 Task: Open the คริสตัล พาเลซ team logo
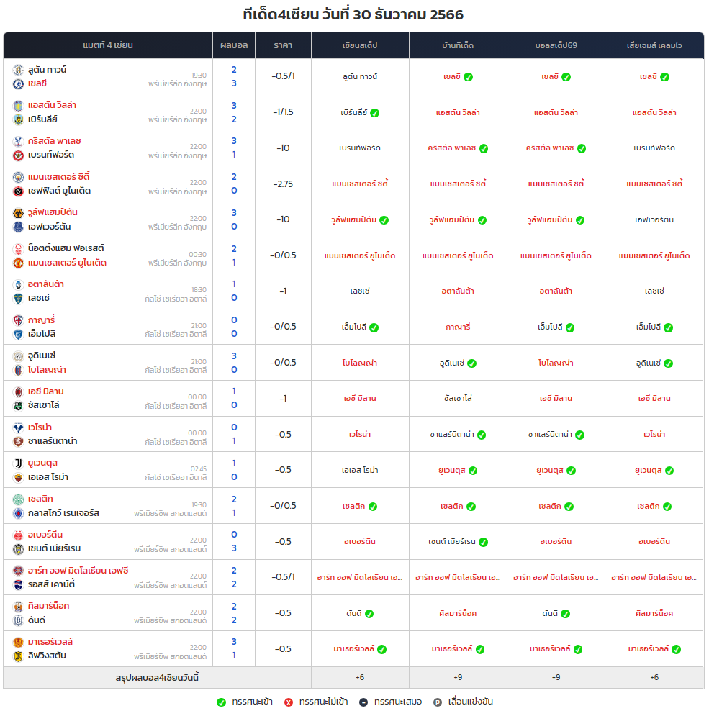pos(18,142)
